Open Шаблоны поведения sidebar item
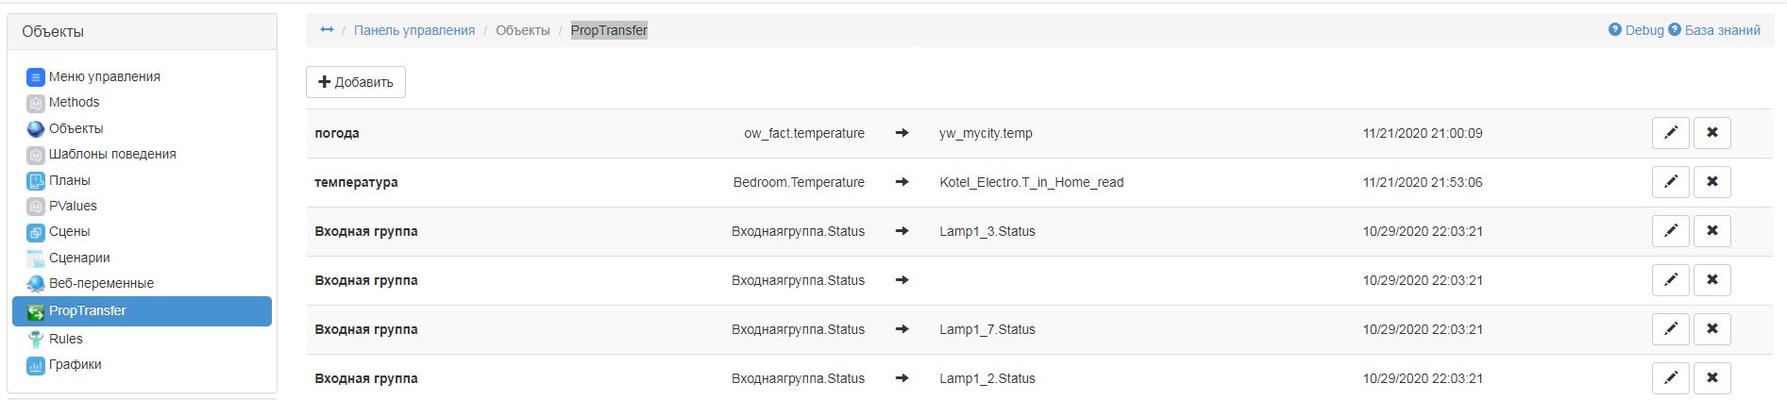 pos(111,154)
